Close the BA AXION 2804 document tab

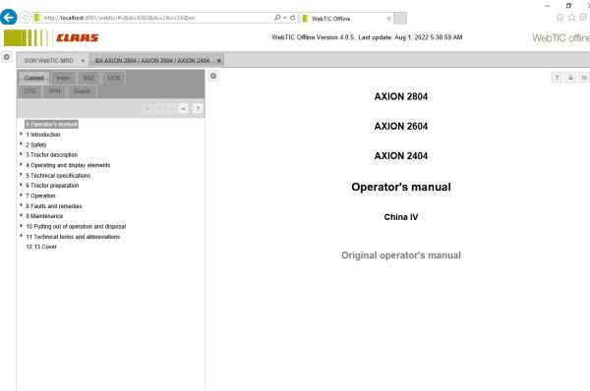pyautogui.click(x=219, y=61)
